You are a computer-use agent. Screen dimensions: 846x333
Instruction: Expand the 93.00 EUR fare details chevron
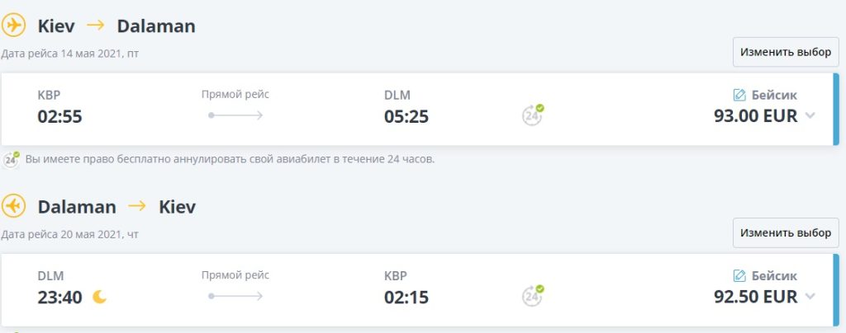click(x=810, y=116)
